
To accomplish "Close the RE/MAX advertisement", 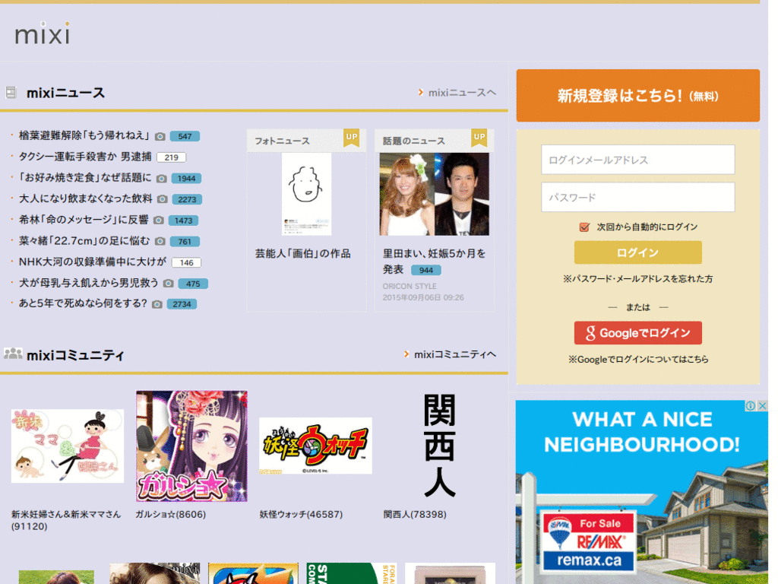I will tap(763, 406).
